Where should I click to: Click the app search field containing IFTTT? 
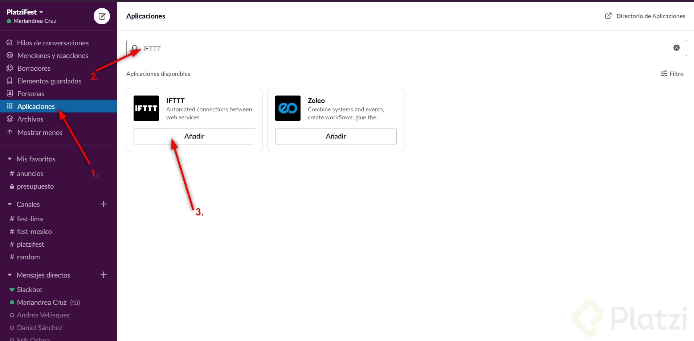(407, 48)
